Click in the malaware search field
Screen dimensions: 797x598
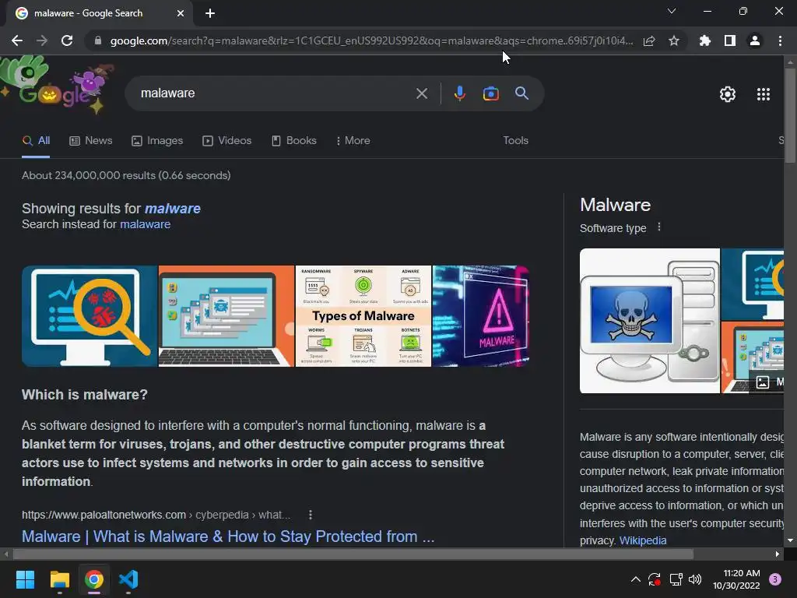pyautogui.click(x=275, y=93)
